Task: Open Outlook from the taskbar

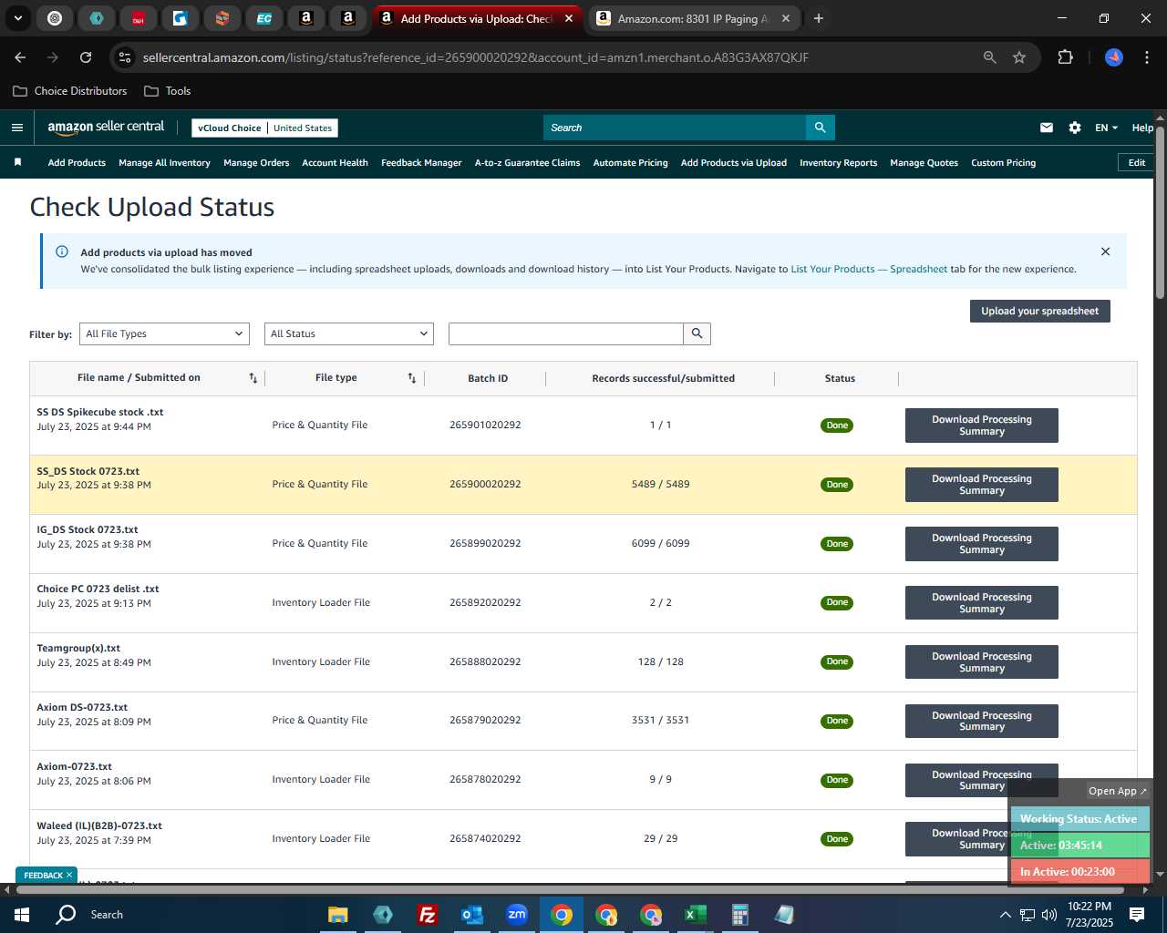Action: (471, 915)
